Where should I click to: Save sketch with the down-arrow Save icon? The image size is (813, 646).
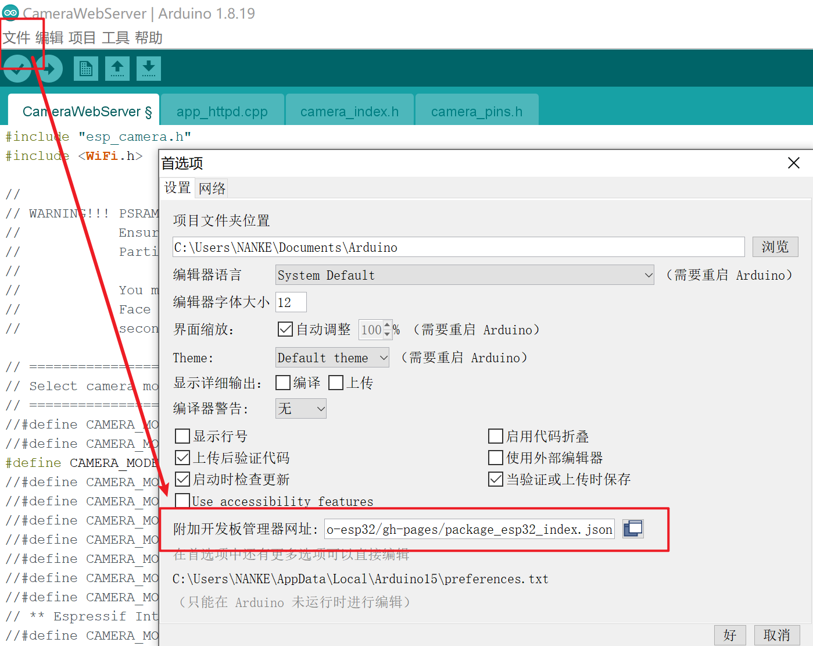[149, 69]
